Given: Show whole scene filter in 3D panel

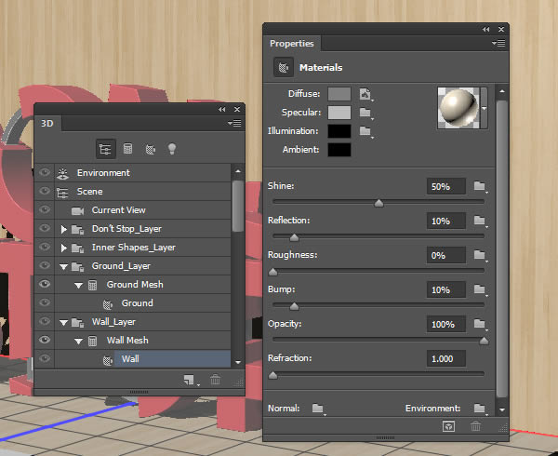Looking at the screenshot, I should coord(106,149).
